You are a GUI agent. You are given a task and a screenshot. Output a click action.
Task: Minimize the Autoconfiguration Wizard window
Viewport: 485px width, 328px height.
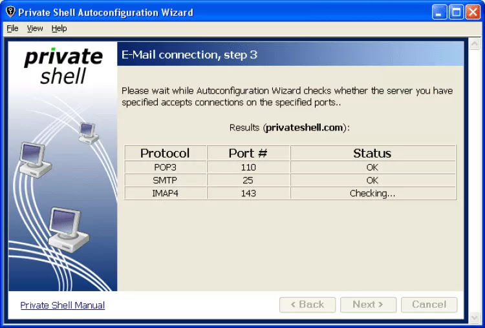pyautogui.click(x=439, y=12)
